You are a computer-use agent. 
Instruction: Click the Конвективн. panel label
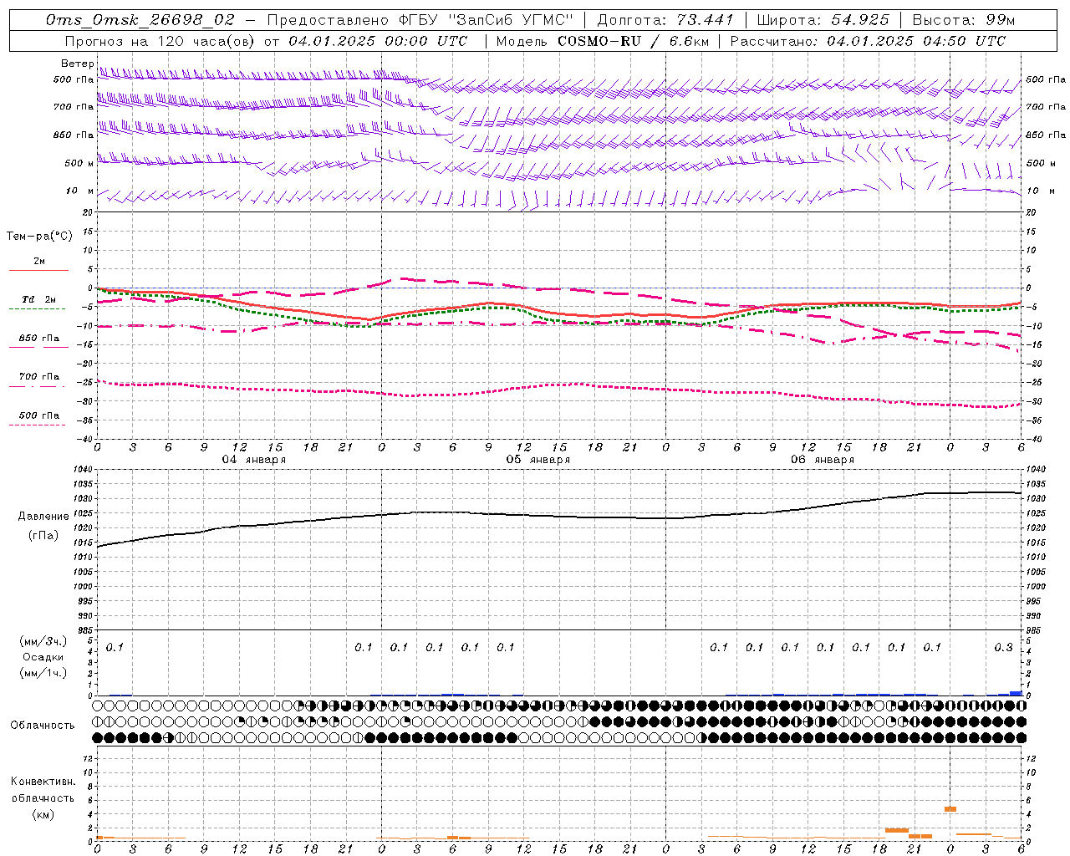point(43,782)
